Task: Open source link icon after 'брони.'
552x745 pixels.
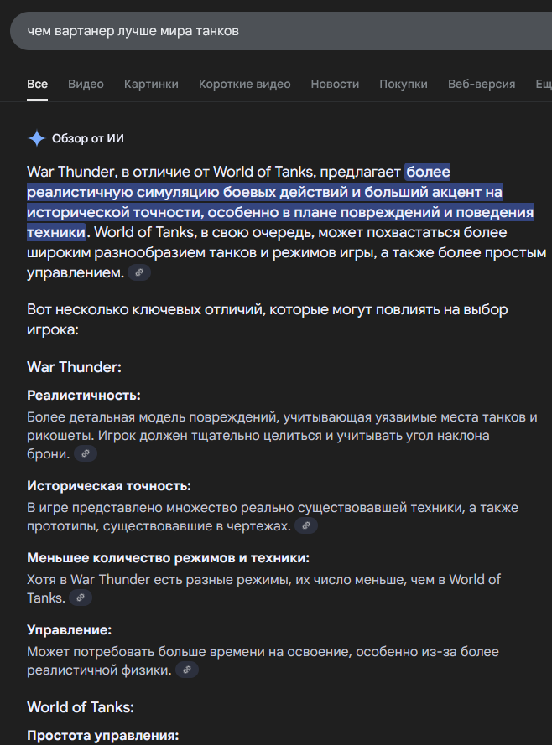Action: point(86,453)
